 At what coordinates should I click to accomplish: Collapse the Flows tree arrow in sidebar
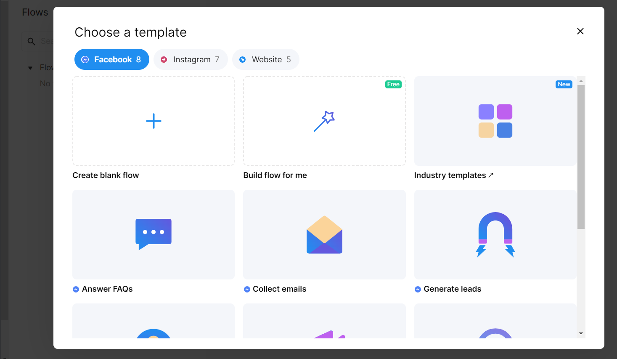(30, 68)
